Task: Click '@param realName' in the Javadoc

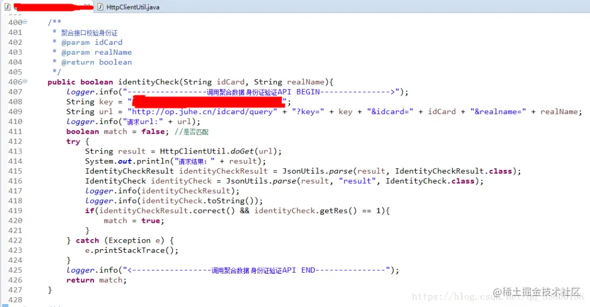Action: click(97, 52)
